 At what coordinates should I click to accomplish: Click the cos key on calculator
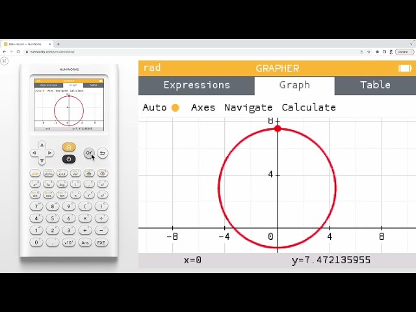(49, 195)
